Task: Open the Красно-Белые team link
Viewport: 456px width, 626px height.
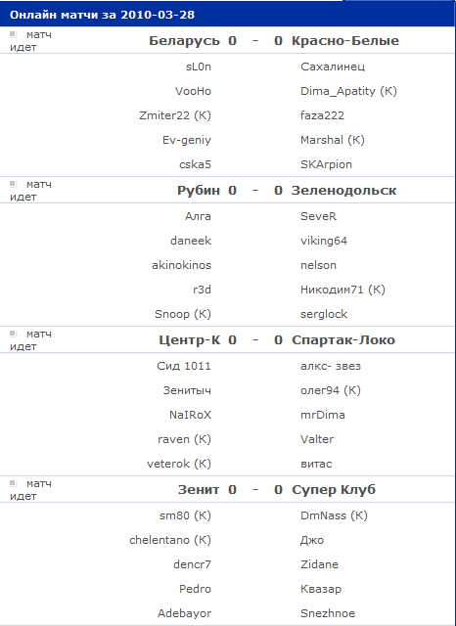Action: pos(345,41)
